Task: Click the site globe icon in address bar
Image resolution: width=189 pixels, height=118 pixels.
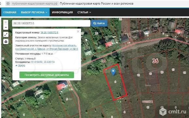Action: click(8, 4)
